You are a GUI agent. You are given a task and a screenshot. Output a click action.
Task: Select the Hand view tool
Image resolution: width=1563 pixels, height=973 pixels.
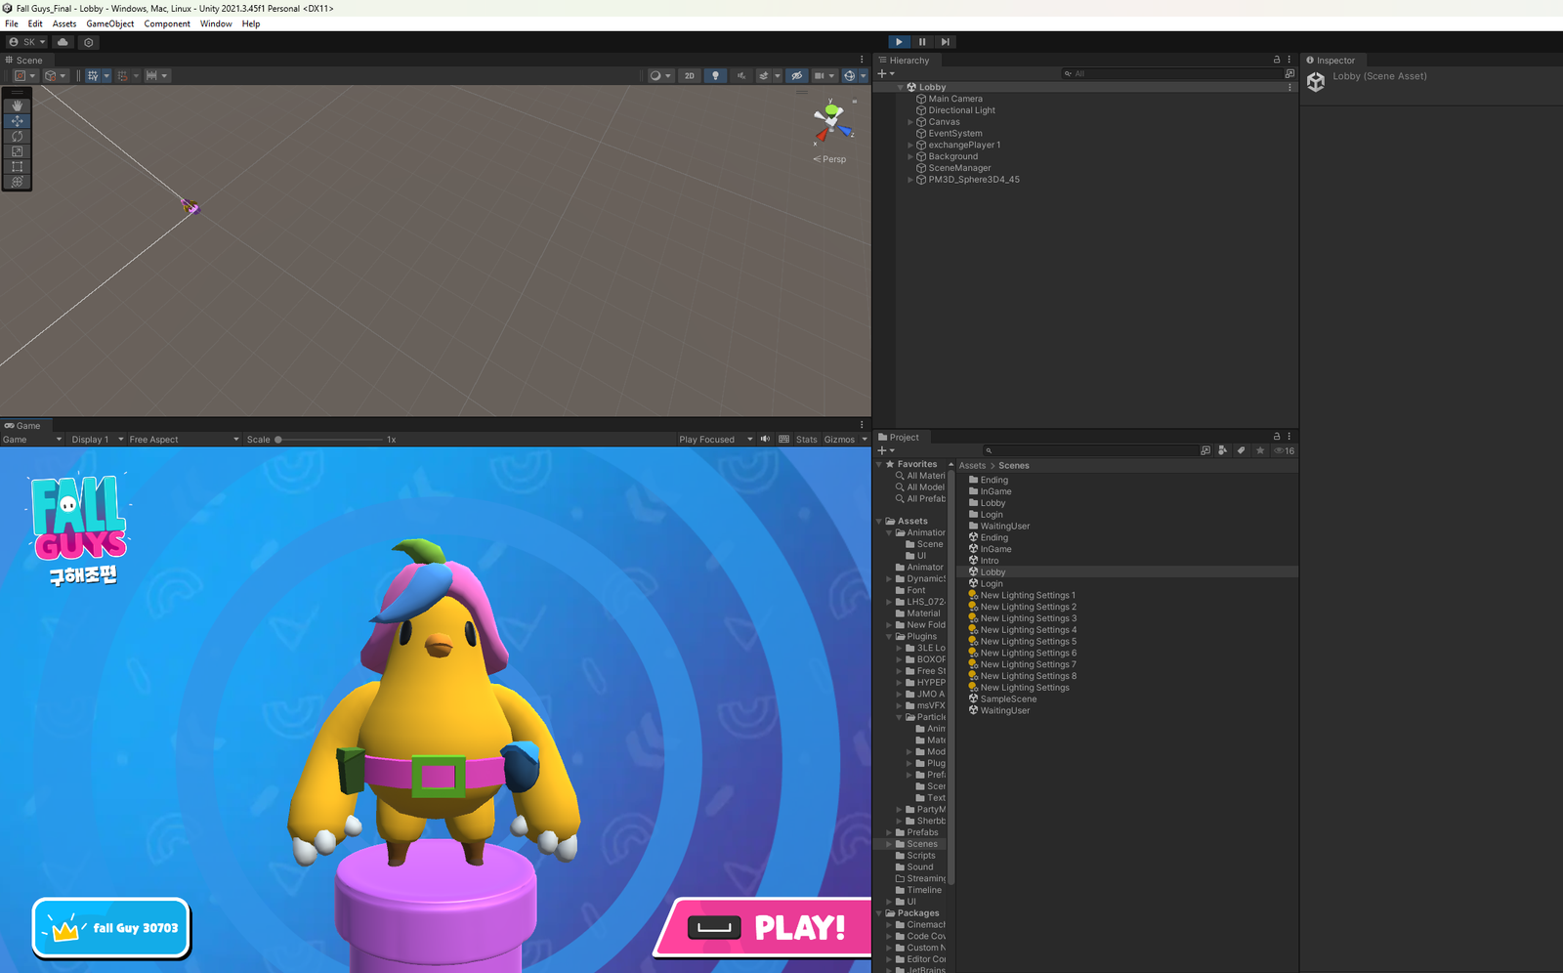click(x=17, y=106)
